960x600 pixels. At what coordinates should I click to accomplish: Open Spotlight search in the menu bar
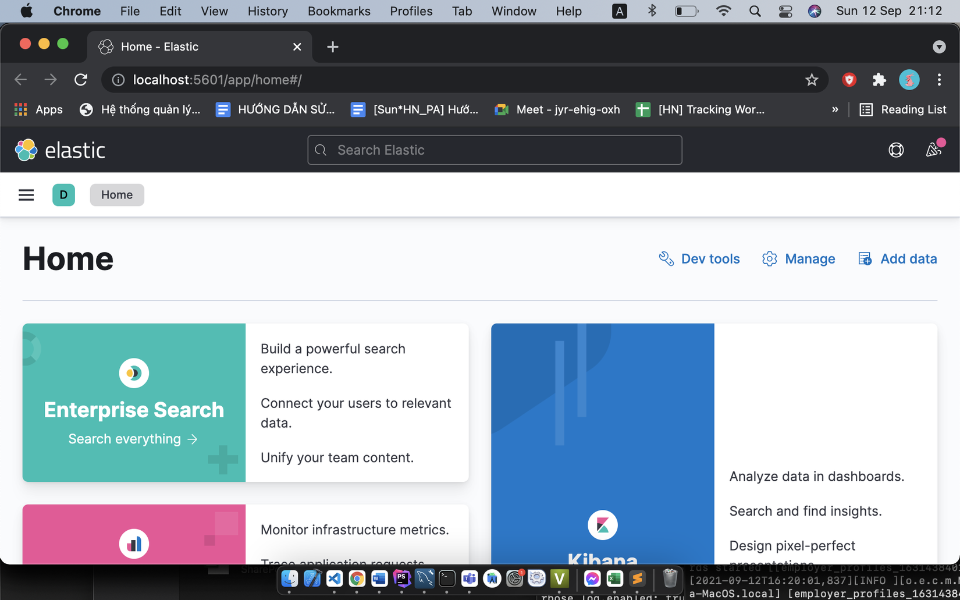[x=755, y=11]
